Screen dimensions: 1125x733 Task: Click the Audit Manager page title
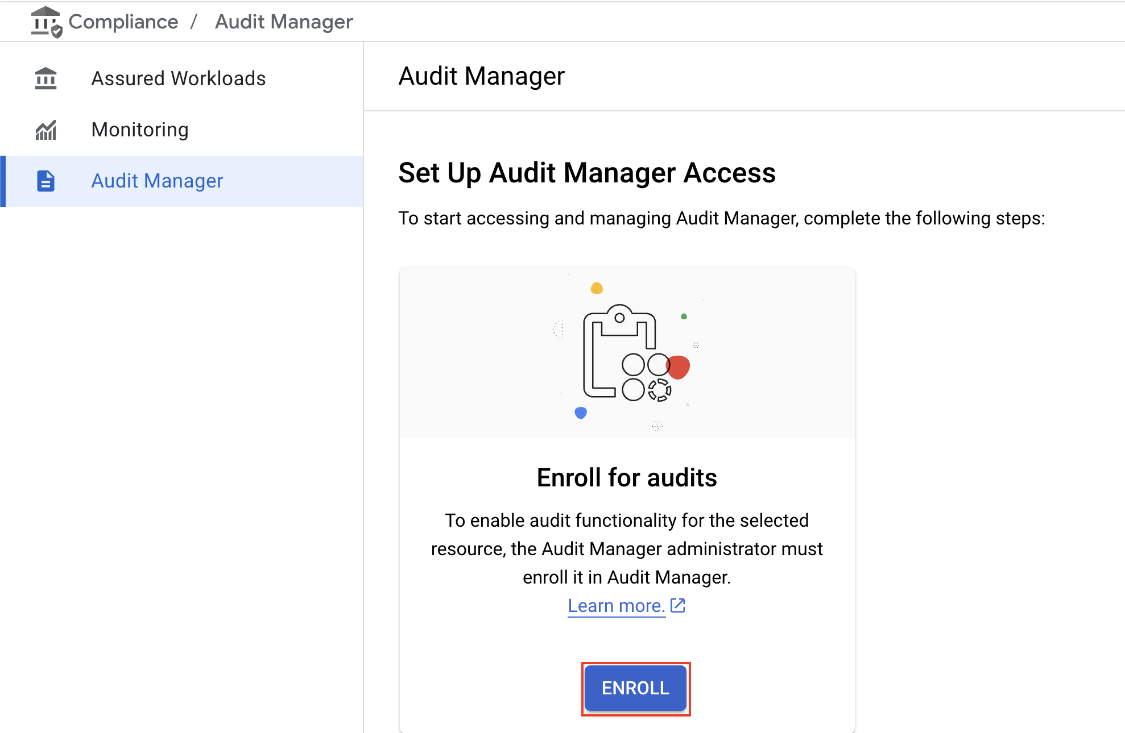(481, 76)
